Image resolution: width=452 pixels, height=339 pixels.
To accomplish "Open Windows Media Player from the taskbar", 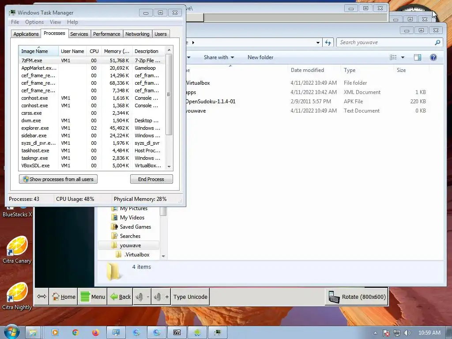I will click(x=55, y=333).
